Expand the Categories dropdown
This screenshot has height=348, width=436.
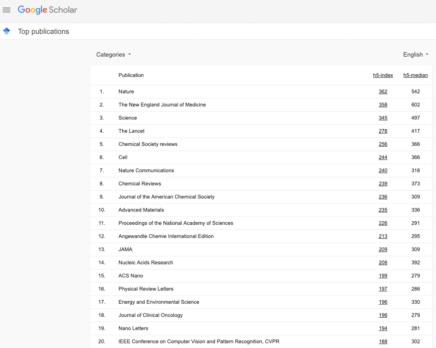pyautogui.click(x=113, y=55)
